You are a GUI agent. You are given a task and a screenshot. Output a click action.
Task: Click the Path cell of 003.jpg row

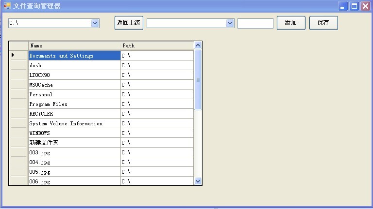click(x=157, y=152)
